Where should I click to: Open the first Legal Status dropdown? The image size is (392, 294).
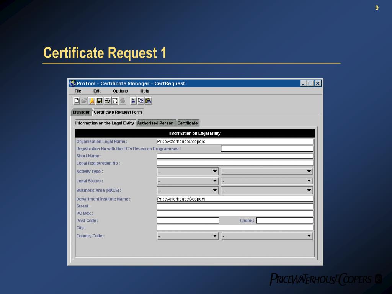(x=188, y=181)
